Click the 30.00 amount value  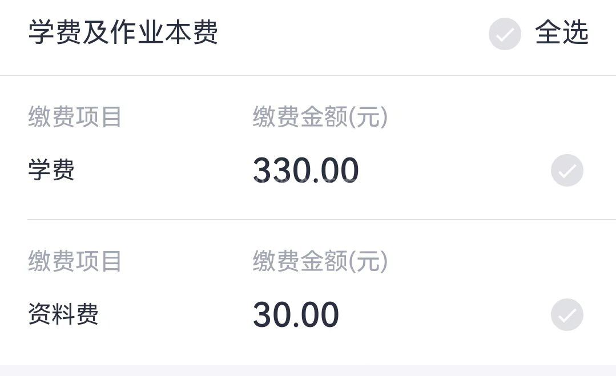(296, 314)
